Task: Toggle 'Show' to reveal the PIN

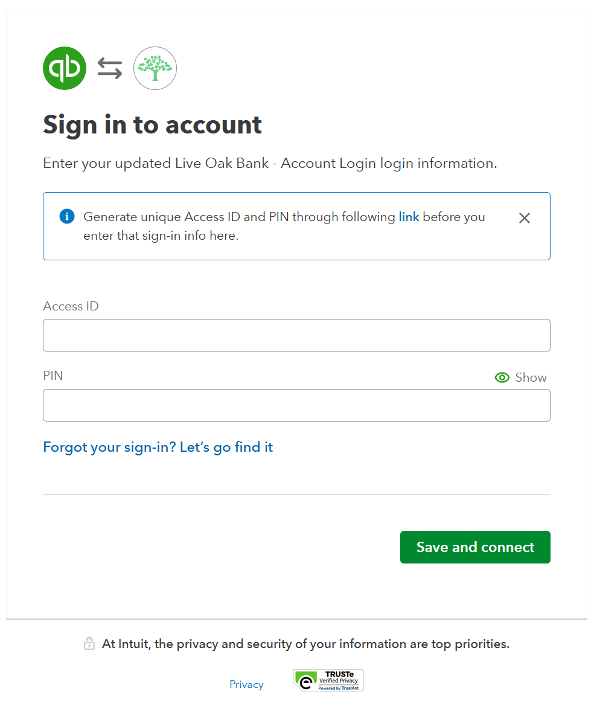Action: tap(531, 377)
